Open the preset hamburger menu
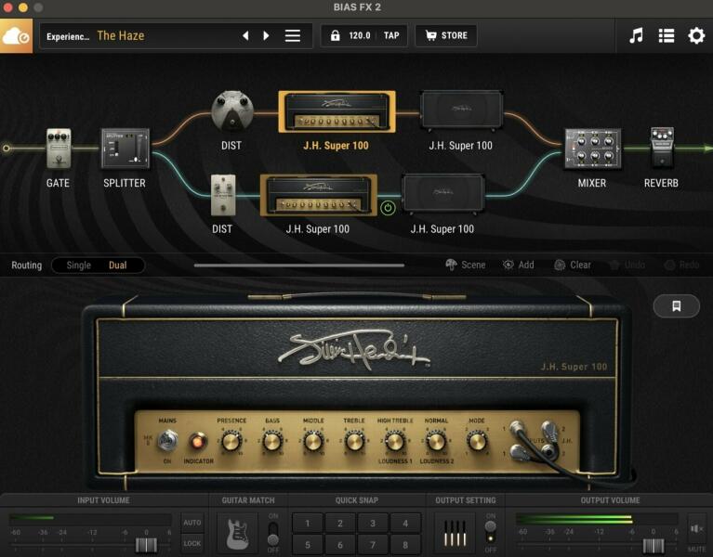This screenshot has width=713, height=557. [x=293, y=36]
